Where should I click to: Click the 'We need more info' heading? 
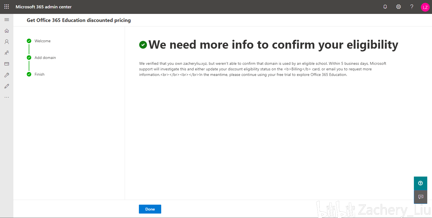point(273,44)
